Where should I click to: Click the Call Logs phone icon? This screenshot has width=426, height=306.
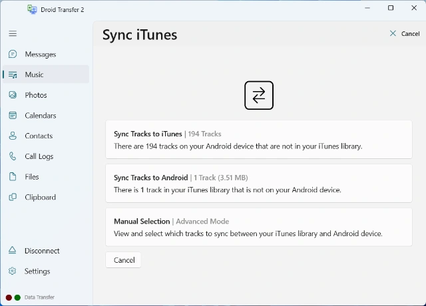pos(13,157)
